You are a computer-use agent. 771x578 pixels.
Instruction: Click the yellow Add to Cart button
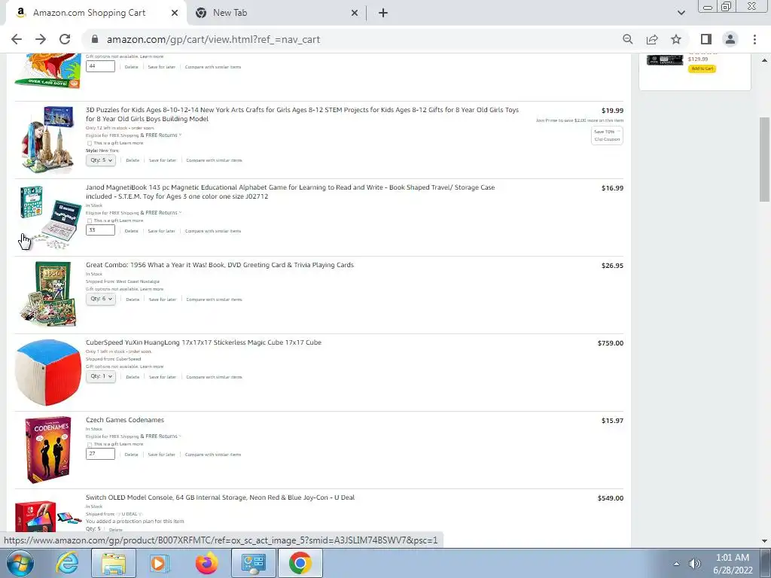702,68
